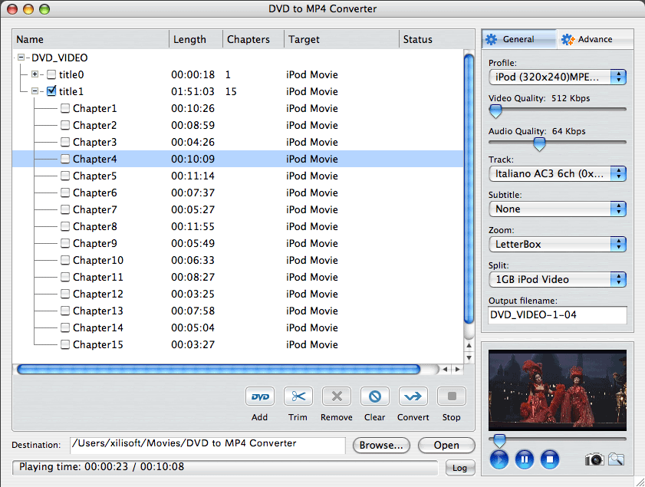The width and height of the screenshot is (645, 487).
Task: Click the Log button
Action: pos(459,467)
